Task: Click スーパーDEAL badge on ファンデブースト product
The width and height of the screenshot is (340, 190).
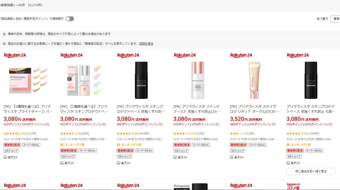Action: click(x=201, y=145)
